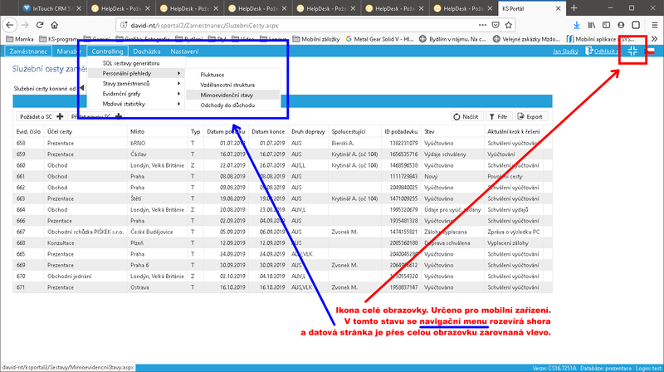Image resolution: width=664 pixels, height=372 pixels.
Task: Sort by Druh dopravy column header
Action: (308, 132)
